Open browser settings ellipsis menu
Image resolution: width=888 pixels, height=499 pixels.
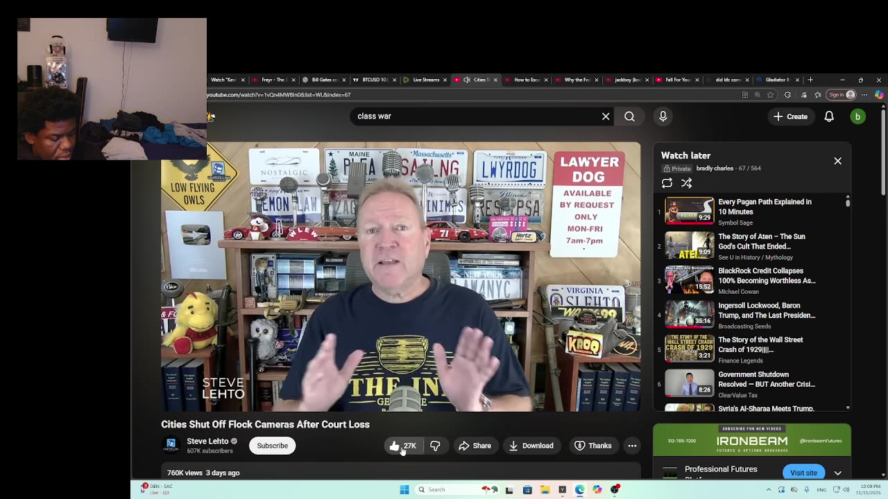click(x=864, y=95)
